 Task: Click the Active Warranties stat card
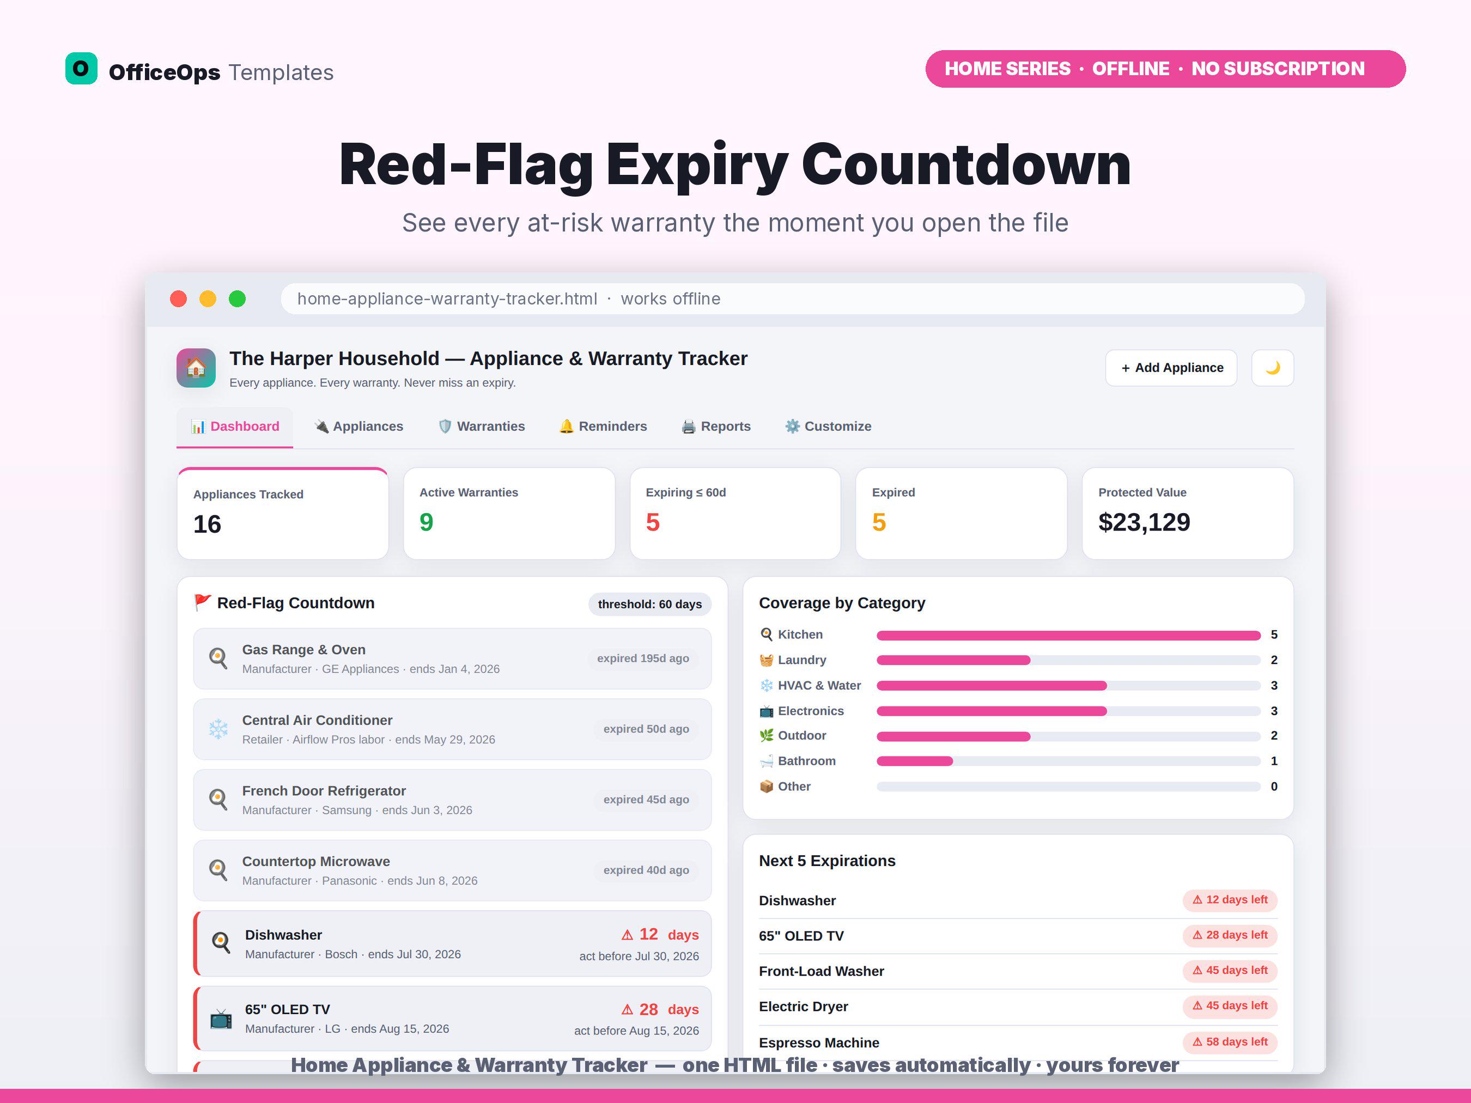509,513
